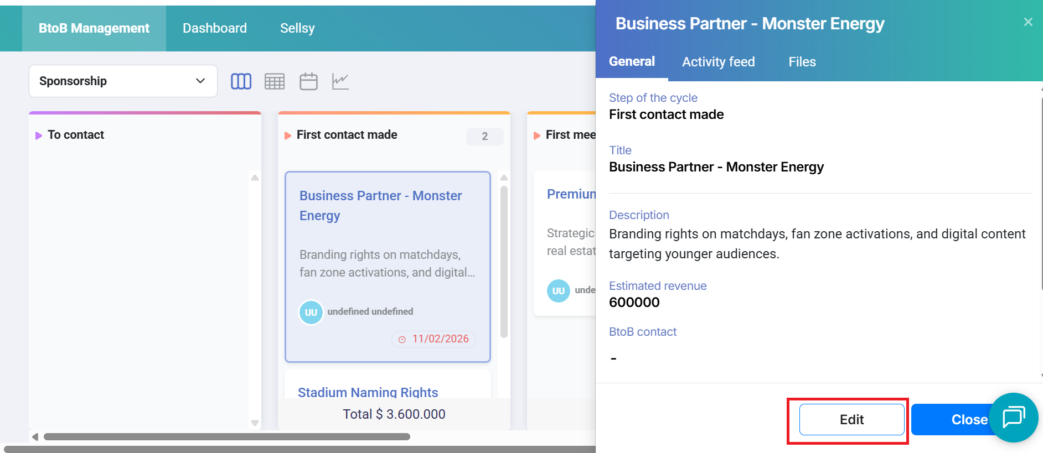Image resolution: width=1043 pixels, height=453 pixels.
Task: Switch to kanban board view icon
Action: [241, 81]
